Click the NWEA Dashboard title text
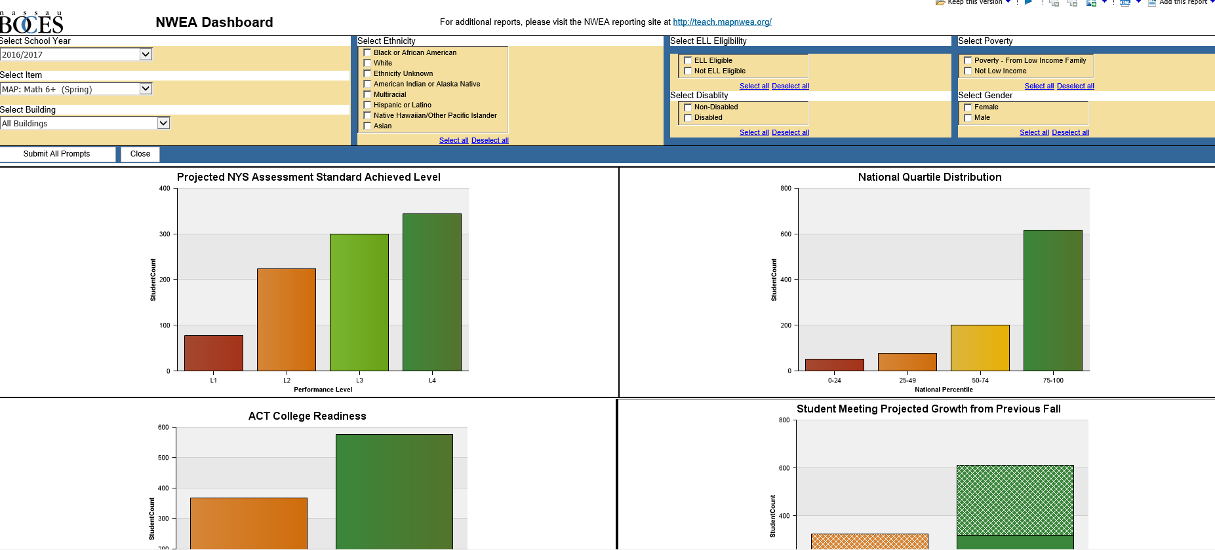 214,22
